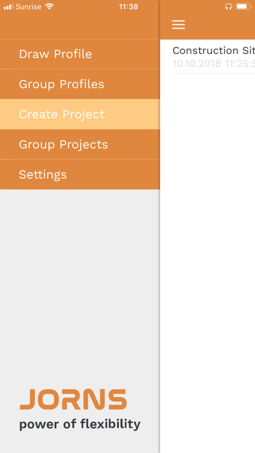This screenshot has width=255, height=453.
Task: Tap the headphones status icon
Action: click(x=228, y=7)
